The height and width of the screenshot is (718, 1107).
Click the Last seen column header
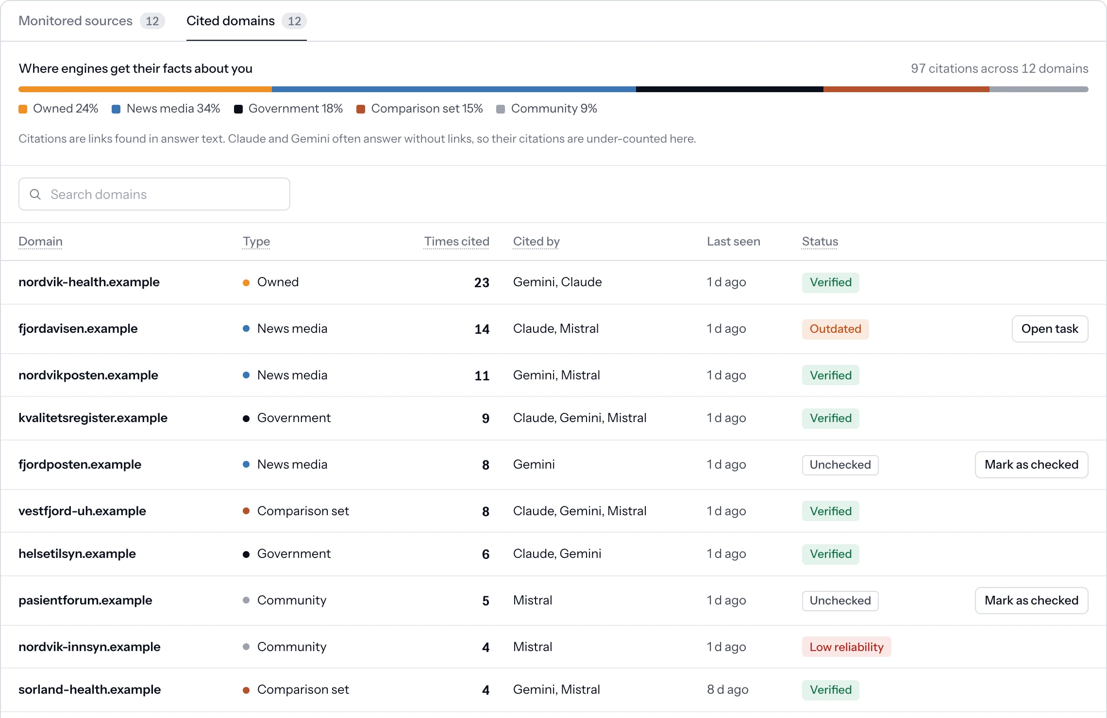tap(734, 241)
